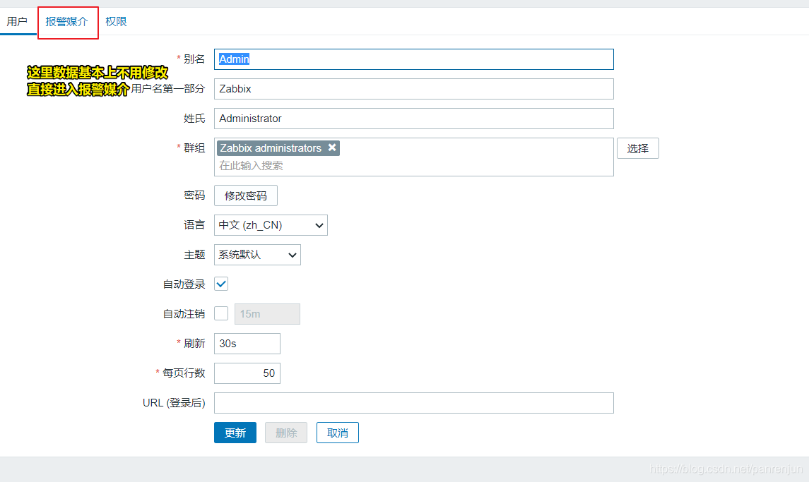Click the 修改密码 button
809x482 pixels.
point(246,195)
